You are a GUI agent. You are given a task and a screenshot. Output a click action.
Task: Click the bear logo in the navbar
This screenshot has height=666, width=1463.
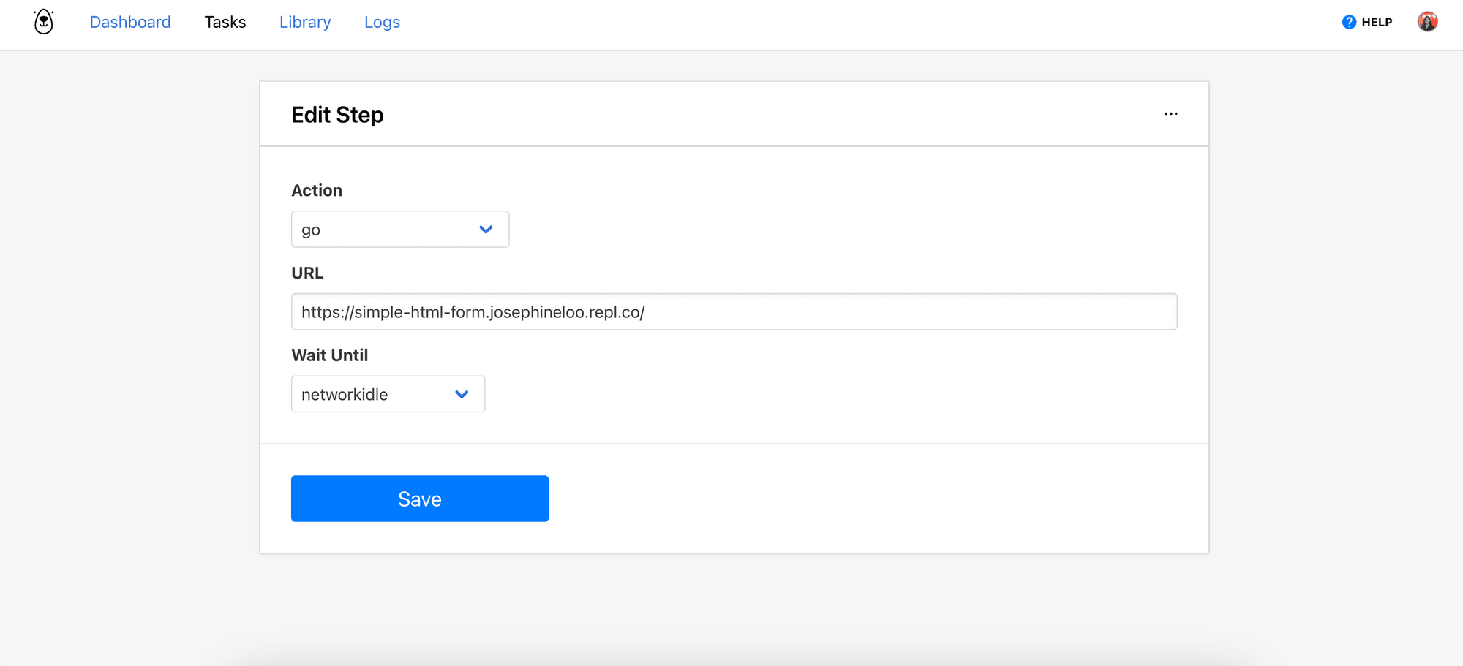point(42,21)
